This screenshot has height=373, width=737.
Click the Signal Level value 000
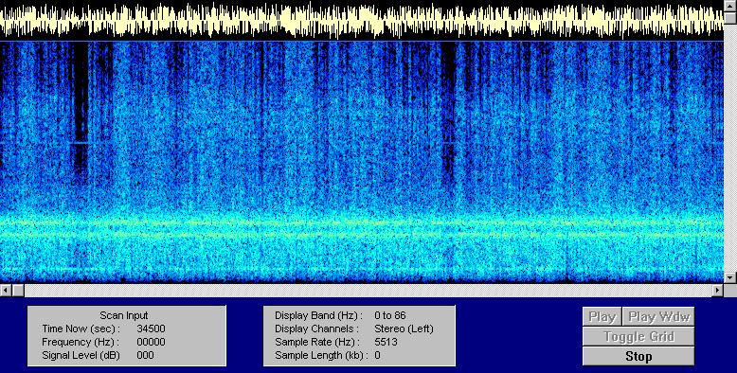(x=145, y=355)
